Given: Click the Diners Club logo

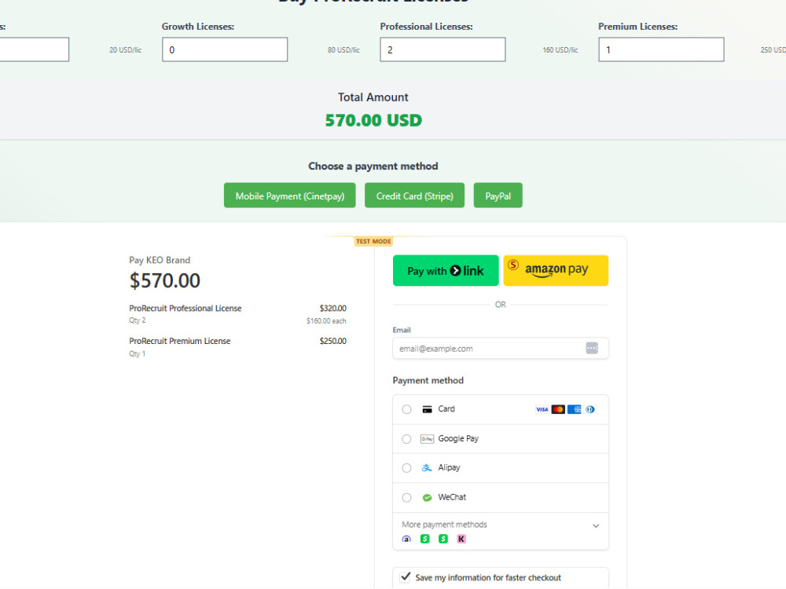Looking at the screenshot, I should 590,409.
